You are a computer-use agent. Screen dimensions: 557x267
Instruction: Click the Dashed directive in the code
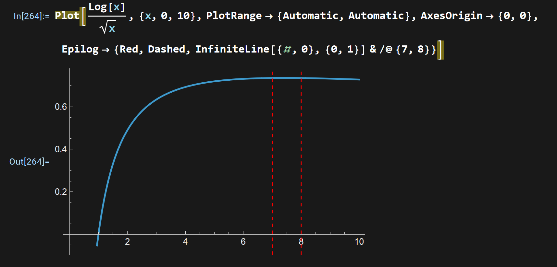tap(167, 49)
